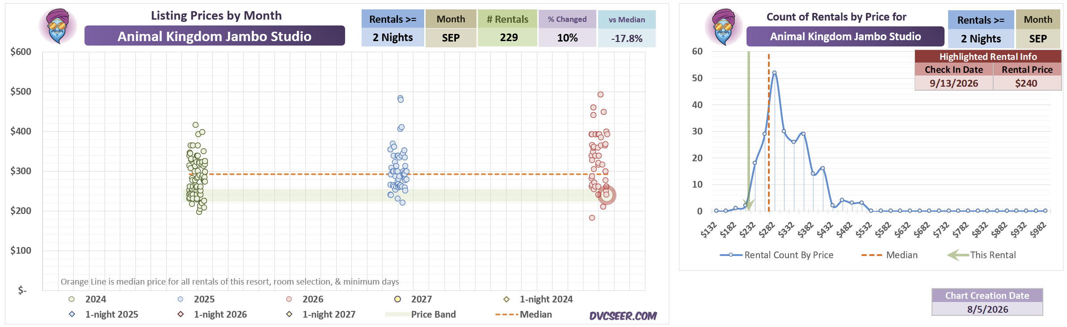
Task: Open the 2 Nights selector in left chart
Action: pos(393,38)
